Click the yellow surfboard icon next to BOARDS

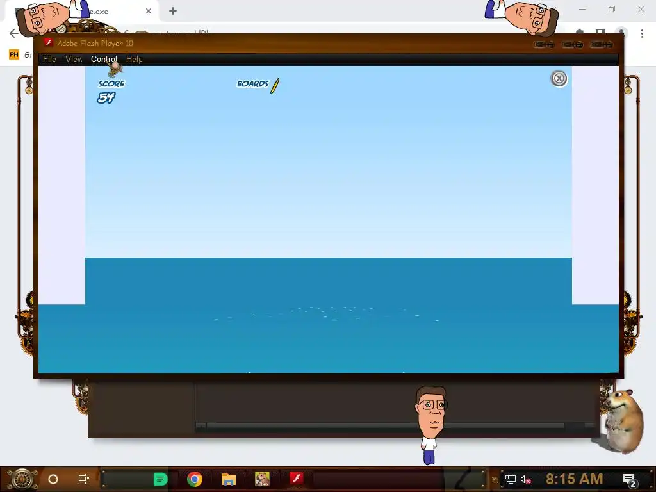pos(275,86)
